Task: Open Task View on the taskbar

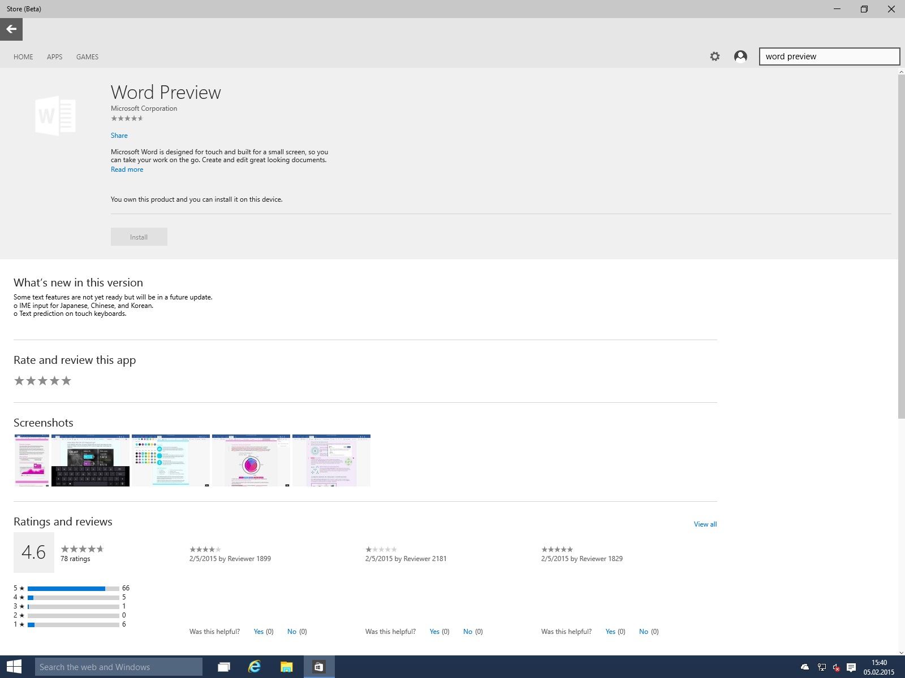Action: coord(224,667)
